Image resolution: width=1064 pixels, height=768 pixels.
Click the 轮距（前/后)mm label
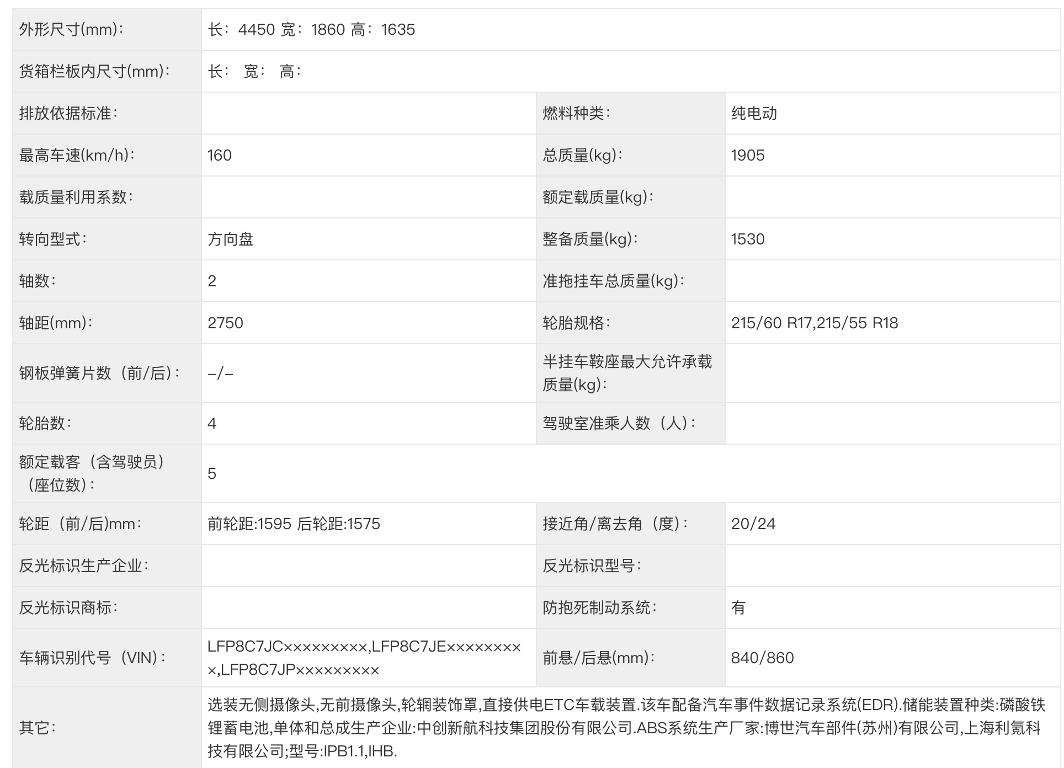point(81,524)
